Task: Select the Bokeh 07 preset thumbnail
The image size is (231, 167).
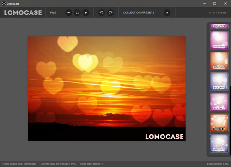Action: click(x=219, y=40)
